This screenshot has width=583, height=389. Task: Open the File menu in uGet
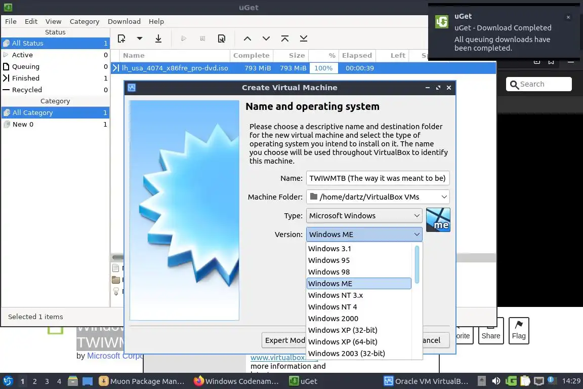[x=11, y=21]
